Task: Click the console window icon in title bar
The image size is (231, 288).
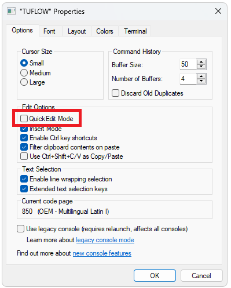Action: tap(11, 11)
